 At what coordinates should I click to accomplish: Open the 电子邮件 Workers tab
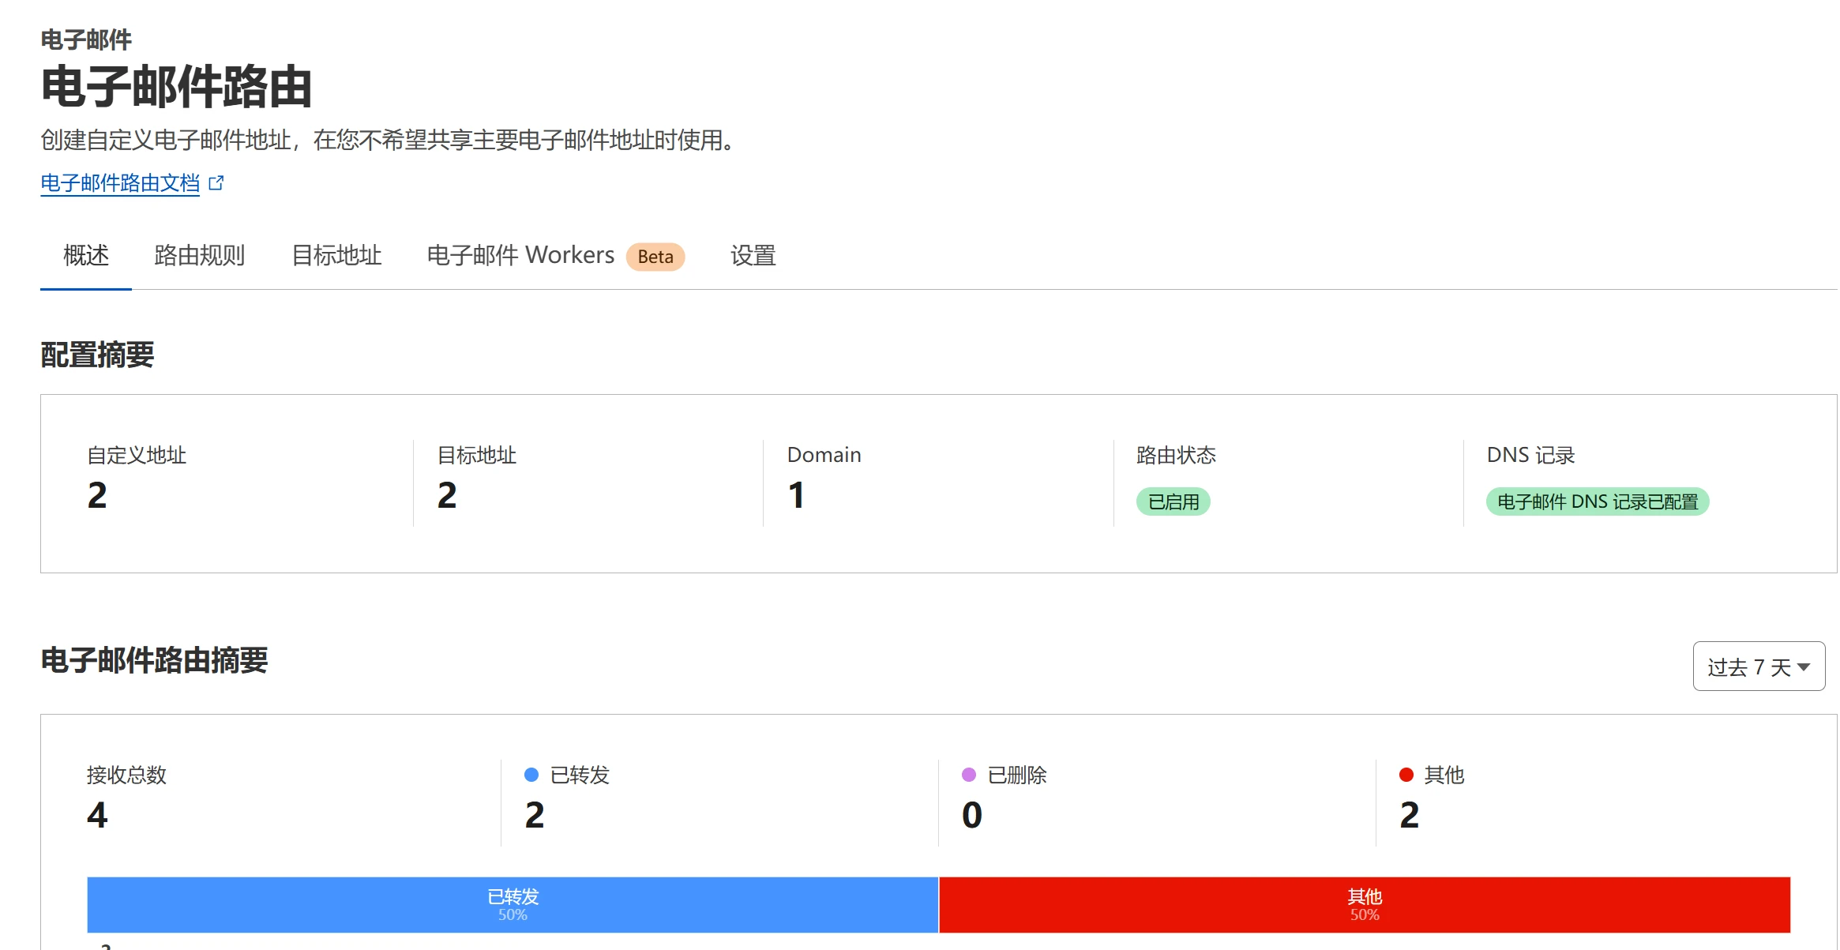click(520, 256)
